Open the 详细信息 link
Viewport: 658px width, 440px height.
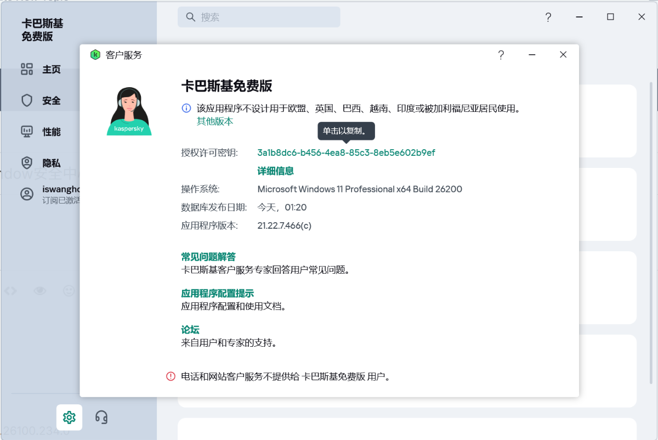click(275, 171)
